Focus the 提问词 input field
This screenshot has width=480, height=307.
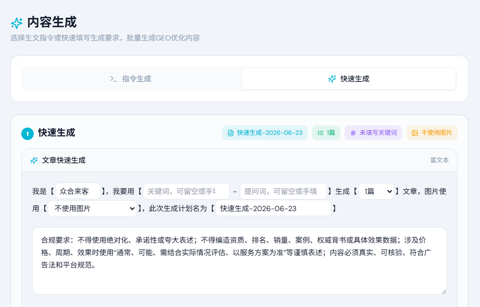tap(283, 191)
